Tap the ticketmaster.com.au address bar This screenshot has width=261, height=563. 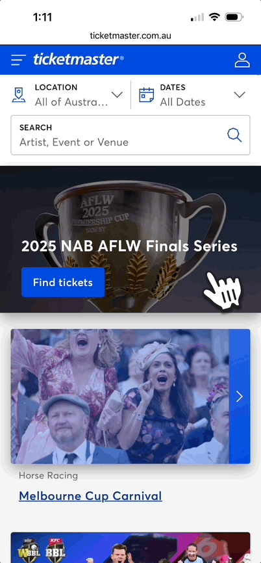[130, 36]
